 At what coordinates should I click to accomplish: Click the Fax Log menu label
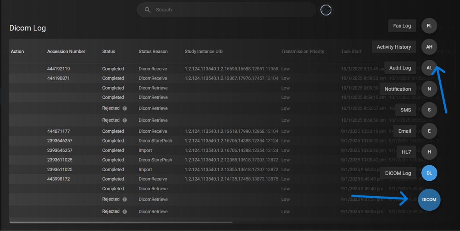[402, 26]
